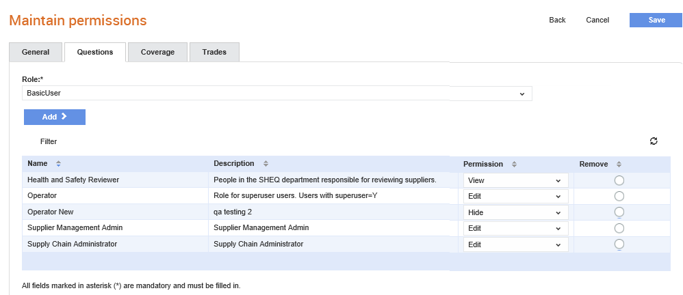
Task: Sort by Description column arrows
Action: (x=266, y=164)
